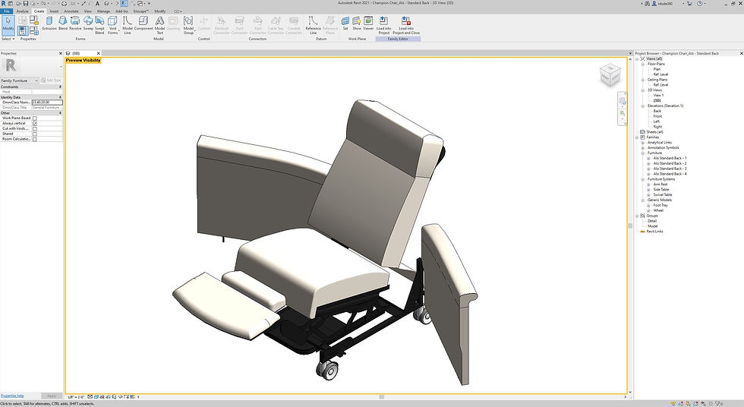Pick the Revolve form tool

(x=75, y=24)
